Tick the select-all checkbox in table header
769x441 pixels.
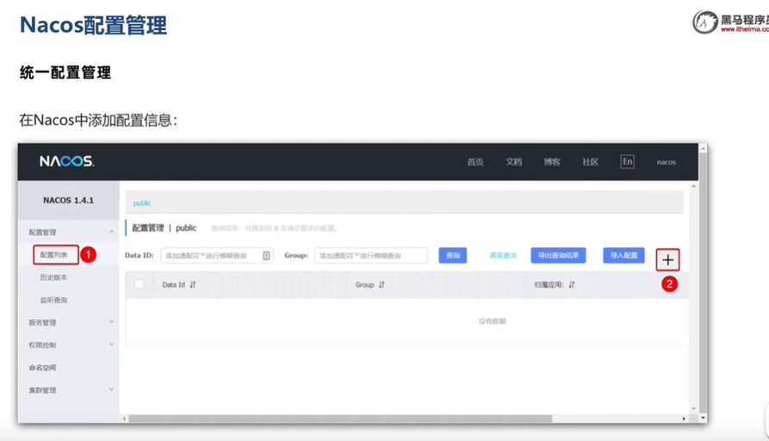[140, 284]
